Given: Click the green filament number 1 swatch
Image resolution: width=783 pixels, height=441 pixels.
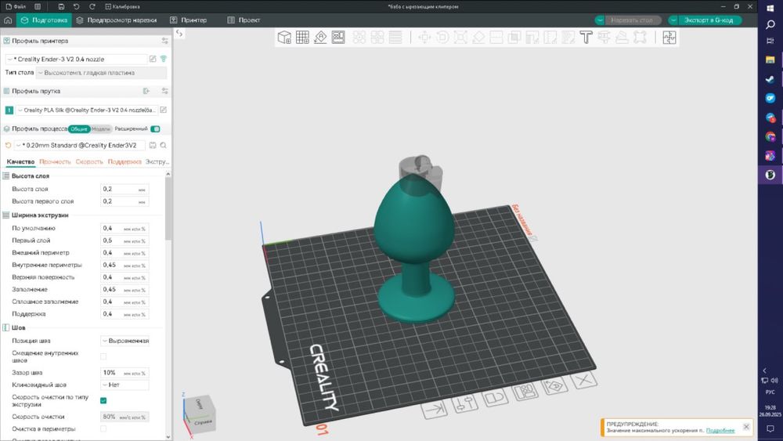Looking at the screenshot, I should [x=9, y=110].
